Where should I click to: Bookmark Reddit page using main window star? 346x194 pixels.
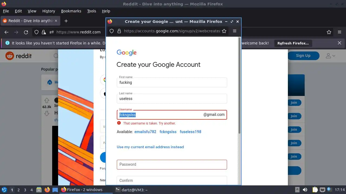coord(329,32)
